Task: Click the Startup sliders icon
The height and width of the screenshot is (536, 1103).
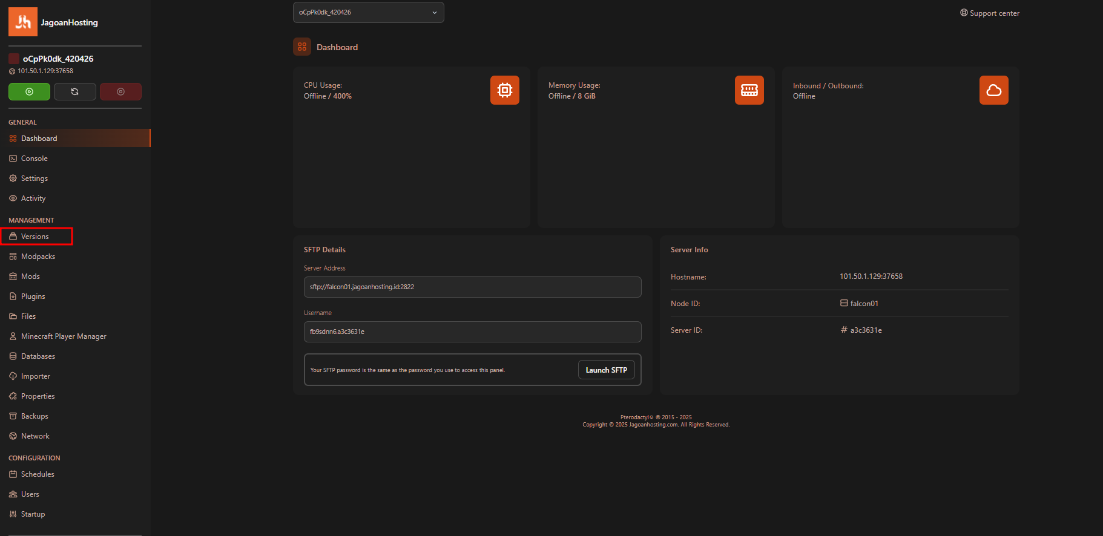Action: 13,514
